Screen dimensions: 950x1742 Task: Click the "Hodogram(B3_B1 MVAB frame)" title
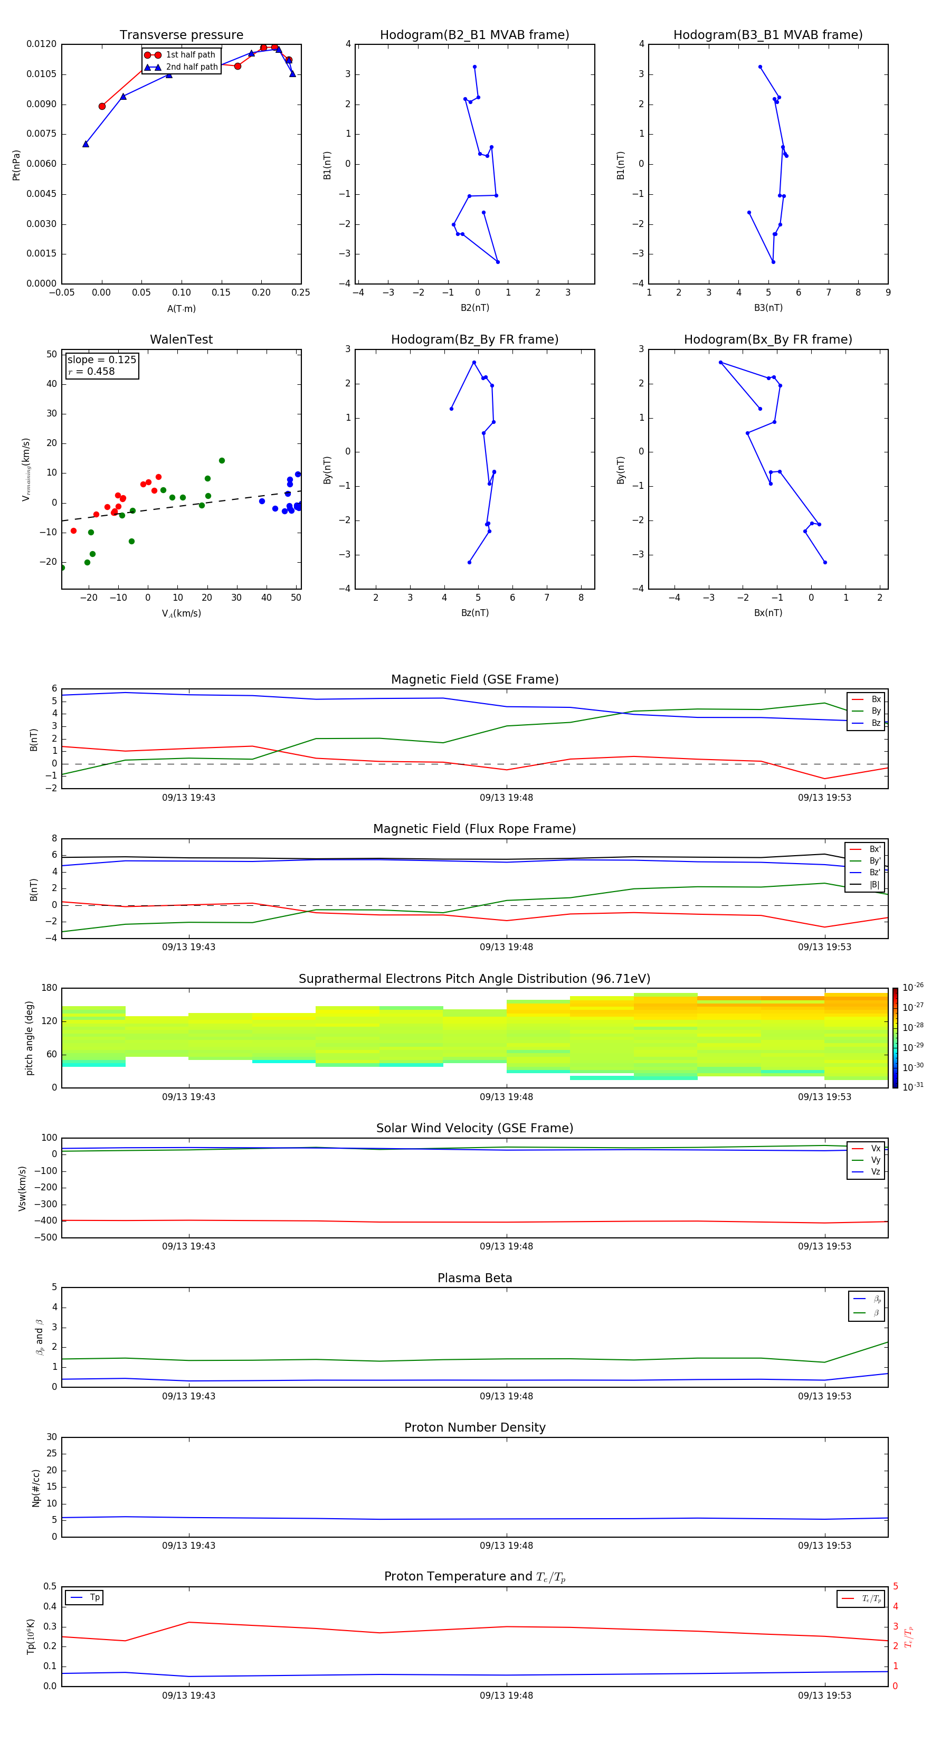pos(768,35)
